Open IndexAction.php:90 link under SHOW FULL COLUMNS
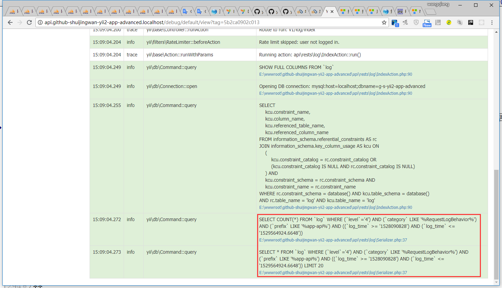Image resolution: width=502 pixels, height=288 pixels. 335,74
